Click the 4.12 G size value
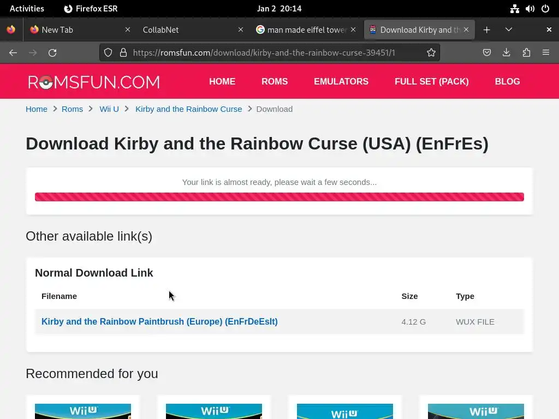The width and height of the screenshot is (559, 419). 414,322
